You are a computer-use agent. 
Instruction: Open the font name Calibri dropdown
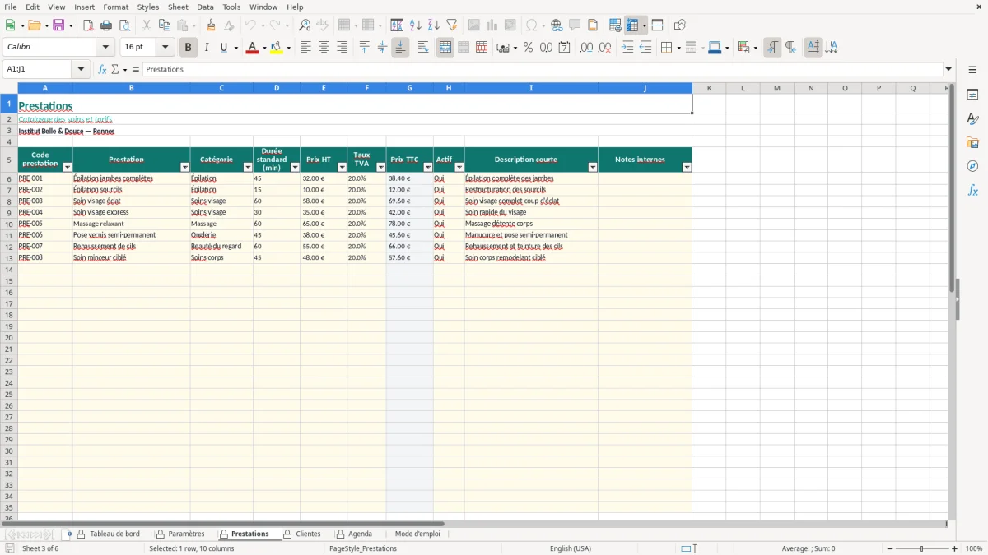(x=106, y=48)
